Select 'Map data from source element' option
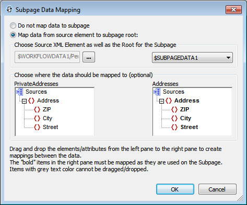The image size is (247, 205). pyautogui.click(x=13, y=35)
